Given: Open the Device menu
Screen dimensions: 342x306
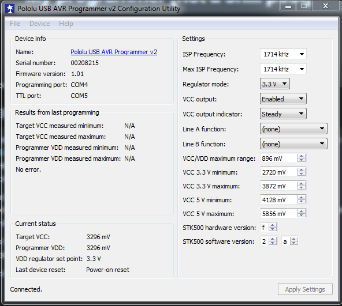Looking at the screenshot, I should pyautogui.click(x=40, y=24).
